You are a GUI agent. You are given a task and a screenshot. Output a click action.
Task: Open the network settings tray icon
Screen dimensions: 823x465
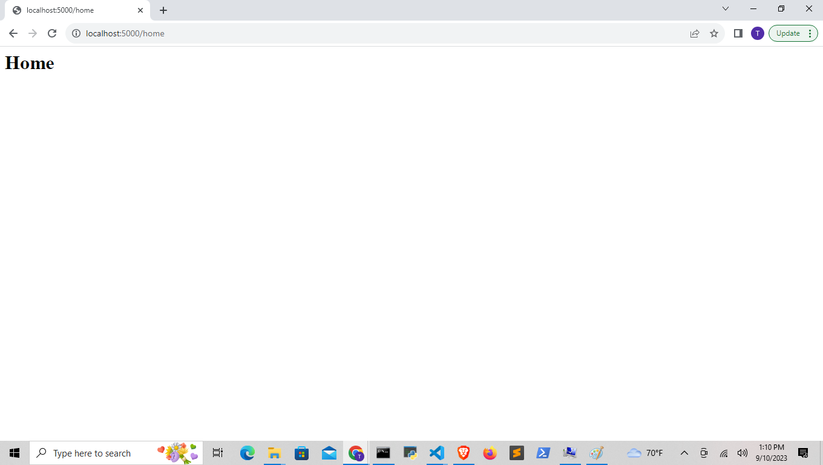724,453
